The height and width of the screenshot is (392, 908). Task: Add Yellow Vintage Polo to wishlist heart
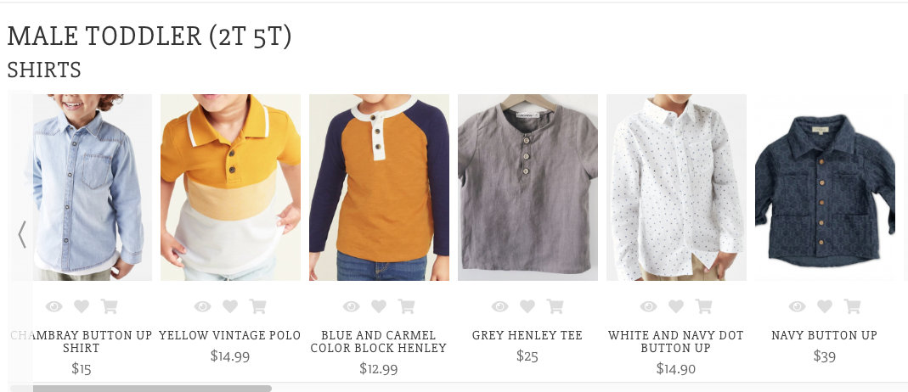point(230,306)
